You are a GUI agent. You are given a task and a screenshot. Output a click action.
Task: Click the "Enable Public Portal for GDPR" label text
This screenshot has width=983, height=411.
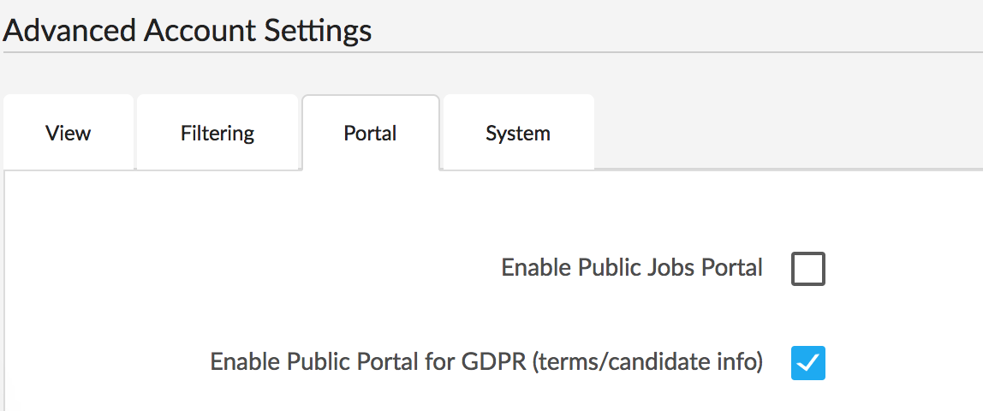(x=368, y=362)
